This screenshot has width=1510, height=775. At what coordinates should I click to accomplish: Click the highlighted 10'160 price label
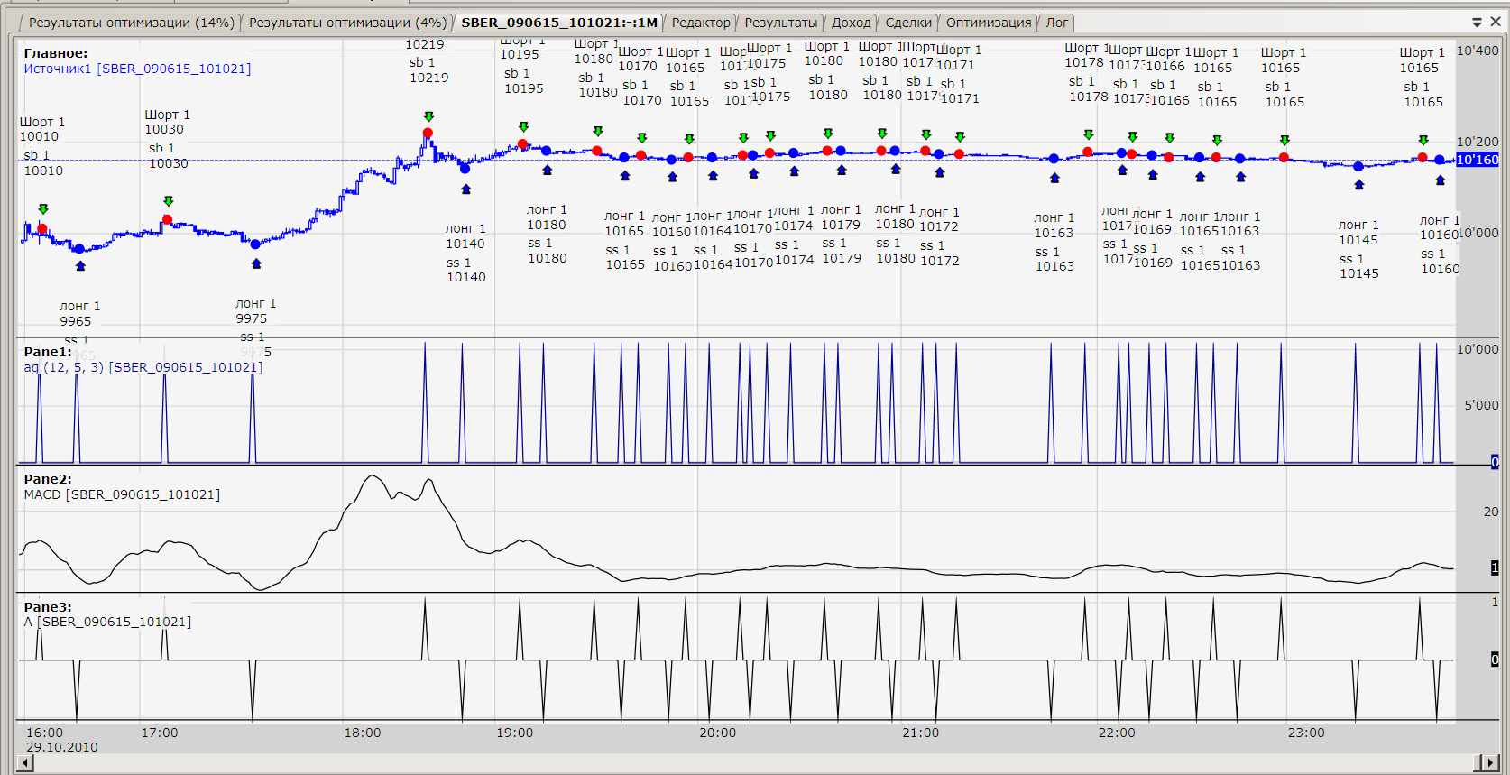[1477, 160]
